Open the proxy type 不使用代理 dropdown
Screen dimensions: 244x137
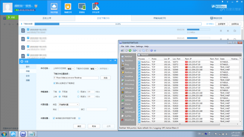69,105
